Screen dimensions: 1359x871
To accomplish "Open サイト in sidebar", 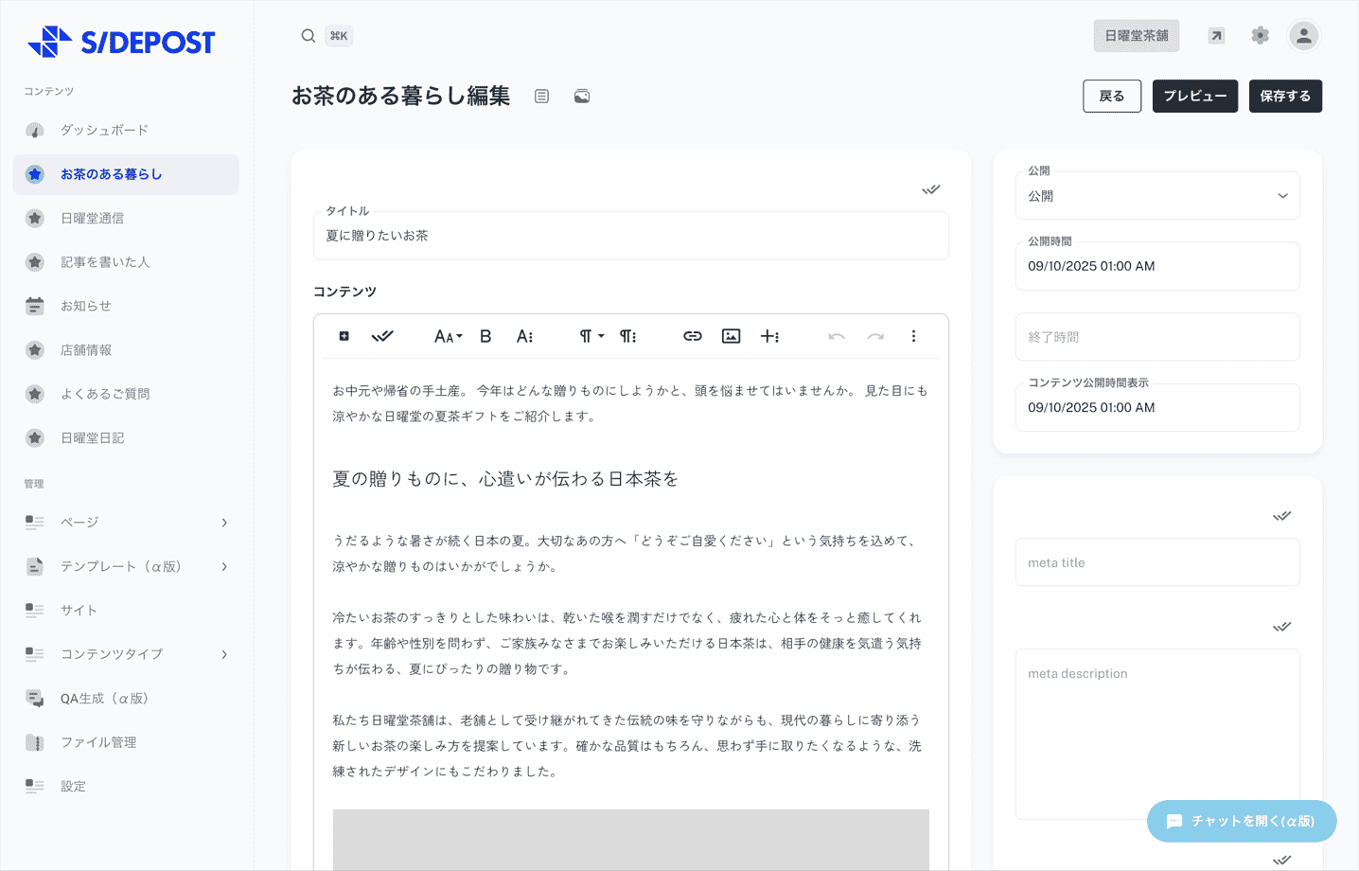I will 126,611.
